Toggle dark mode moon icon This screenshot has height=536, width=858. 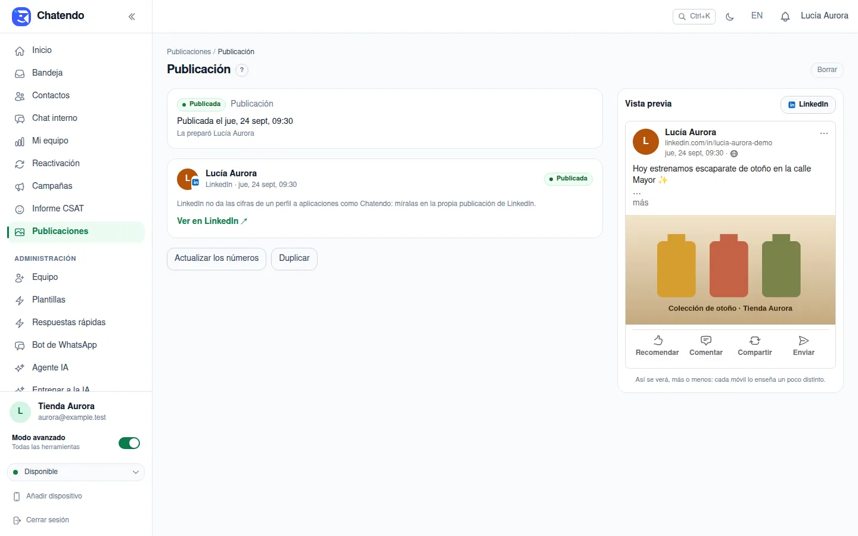730,17
